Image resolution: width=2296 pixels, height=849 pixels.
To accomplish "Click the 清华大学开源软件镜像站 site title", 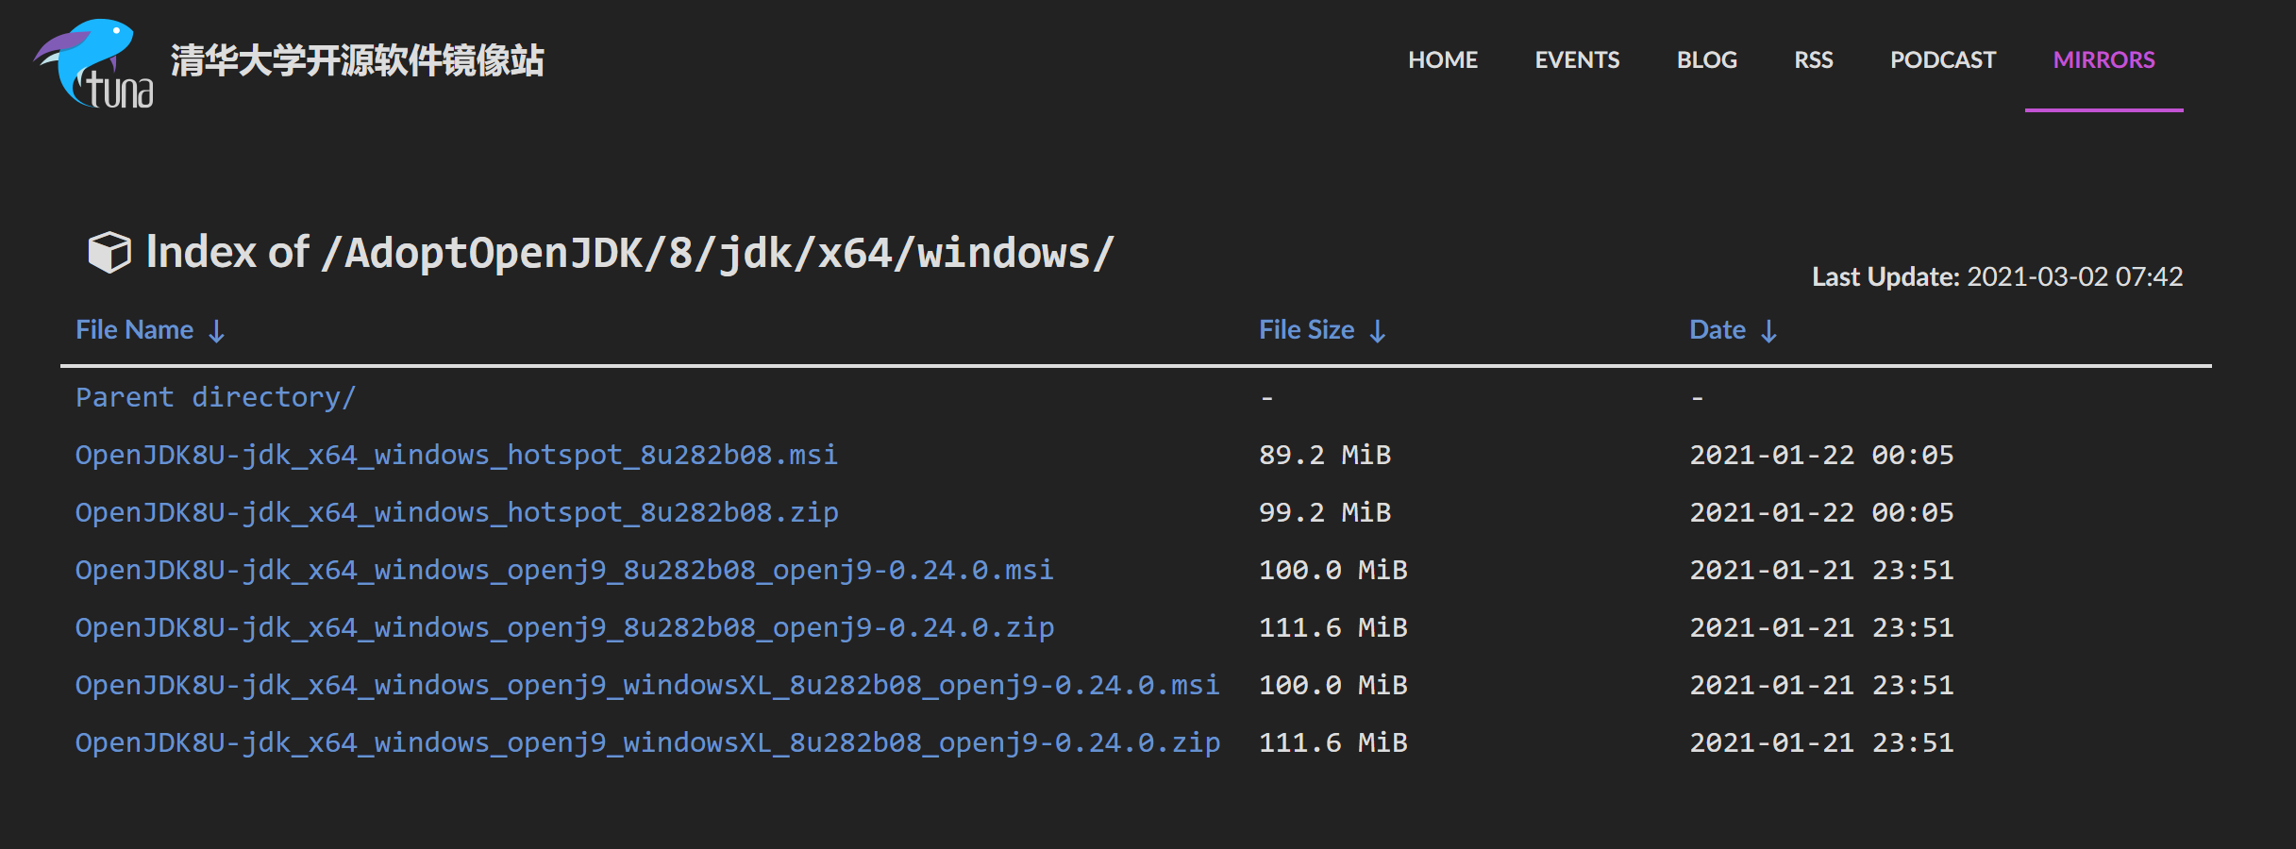I will [x=357, y=60].
